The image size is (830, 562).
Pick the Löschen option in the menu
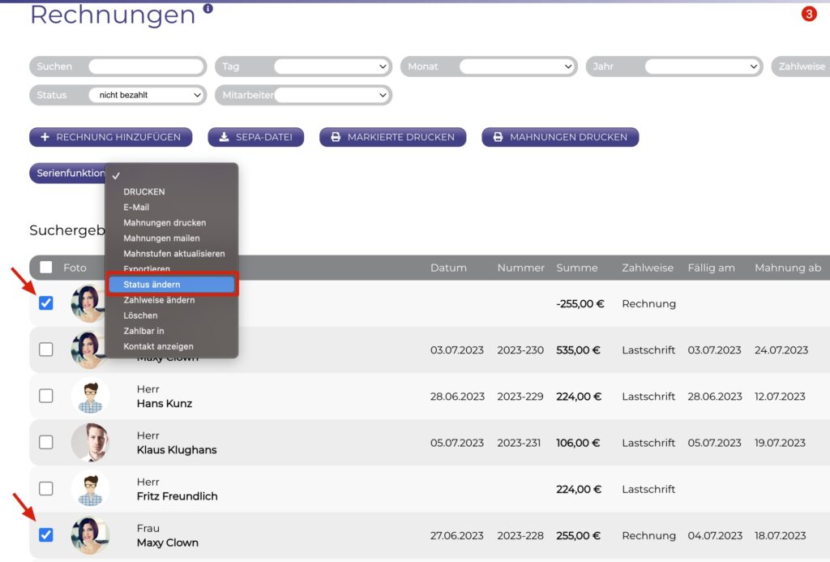(140, 315)
